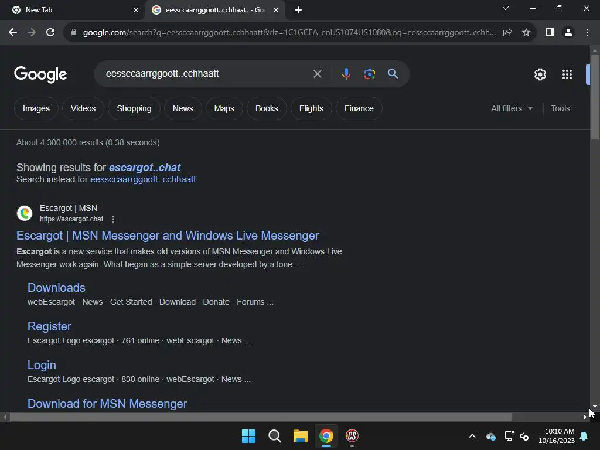The height and width of the screenshot is (450, 600).
Task: Click the horizontal scrollbar right arrow
Action: (585, 417)
